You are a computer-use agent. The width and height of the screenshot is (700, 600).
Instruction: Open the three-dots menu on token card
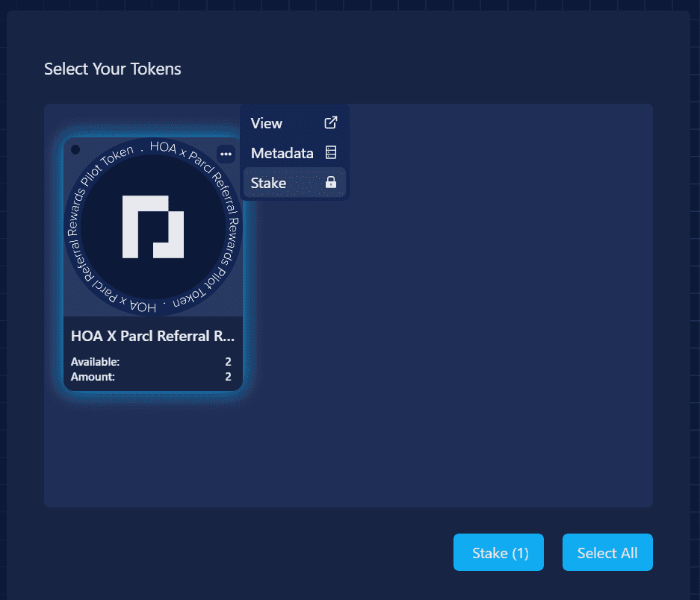(226, 154)
